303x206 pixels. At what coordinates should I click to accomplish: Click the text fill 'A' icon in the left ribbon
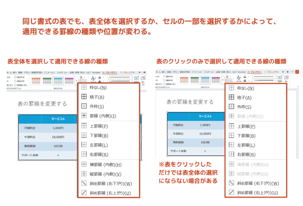click(100, 78)
